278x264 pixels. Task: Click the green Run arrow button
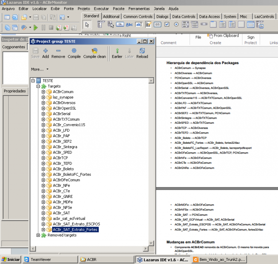pos(36,28)
